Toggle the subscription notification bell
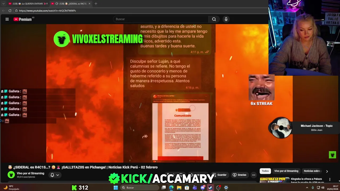340x191 pixels. 52,175
